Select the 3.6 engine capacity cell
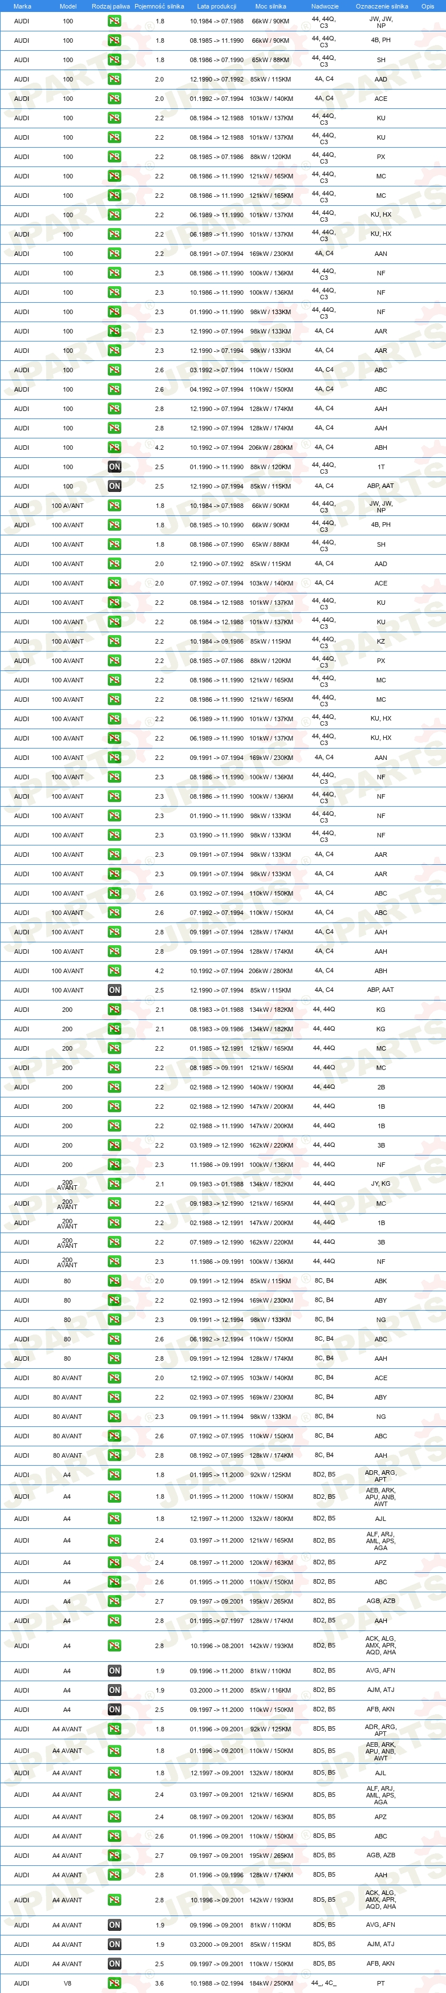Image resolution: width=446 pixels, height=1993 pixels. [160, 1983]
